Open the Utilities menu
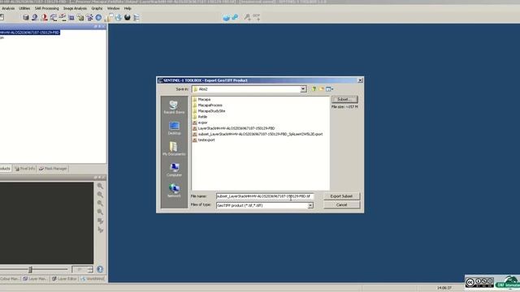This screenshot has width=520, height=292. coord(24,8)
